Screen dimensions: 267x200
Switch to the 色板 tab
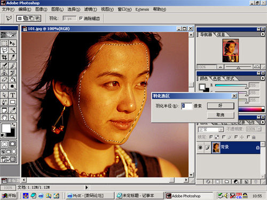point(217,78)
